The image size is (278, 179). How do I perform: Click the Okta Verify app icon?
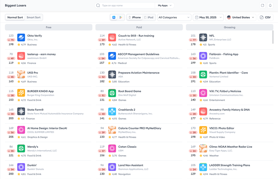pos(21,38)
